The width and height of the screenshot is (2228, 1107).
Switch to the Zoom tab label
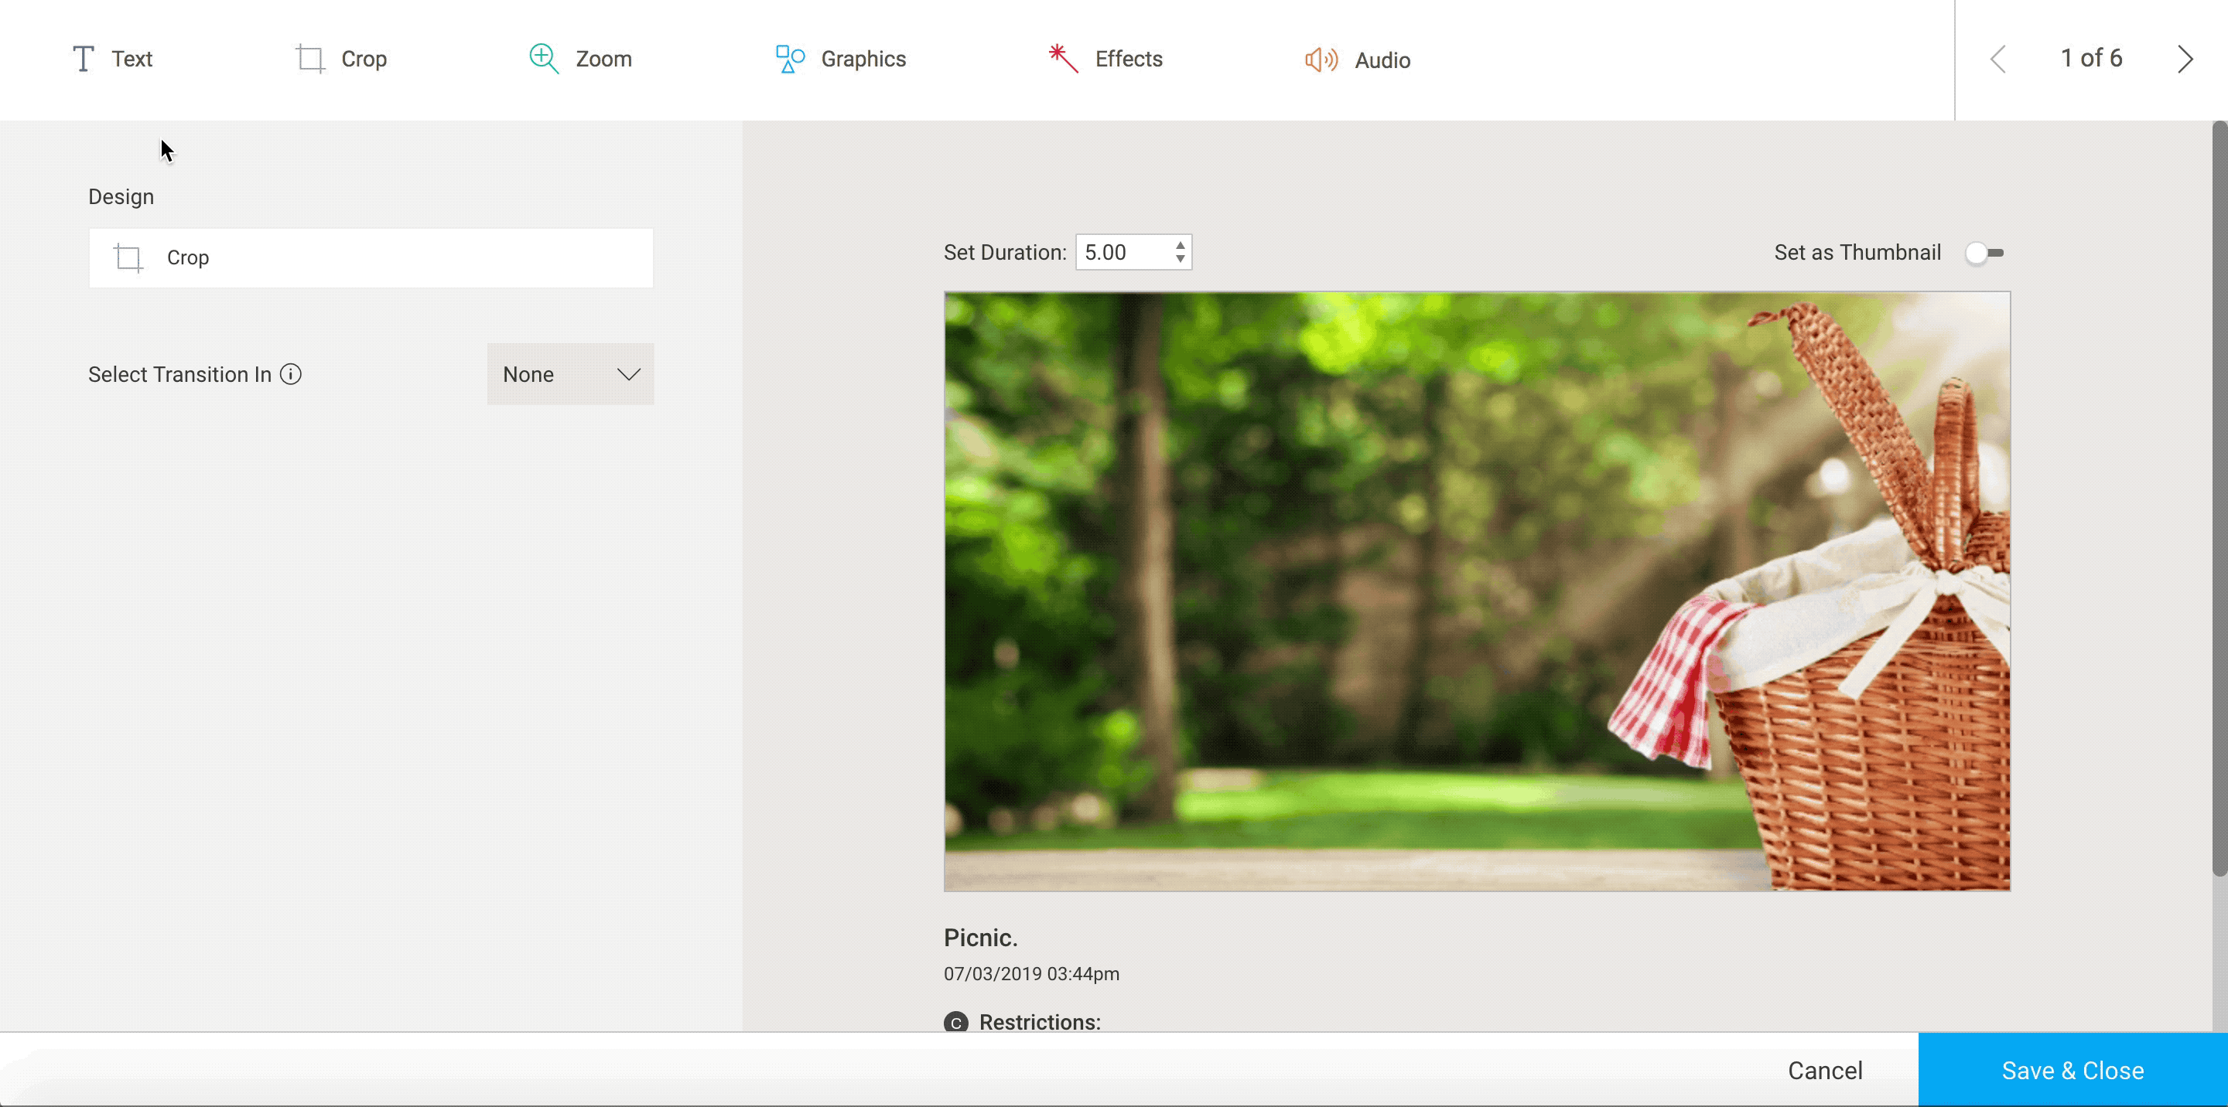coord(603,59)
